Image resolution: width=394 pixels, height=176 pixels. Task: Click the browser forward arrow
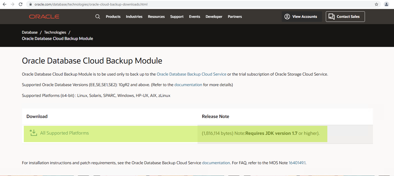(13, 4)
